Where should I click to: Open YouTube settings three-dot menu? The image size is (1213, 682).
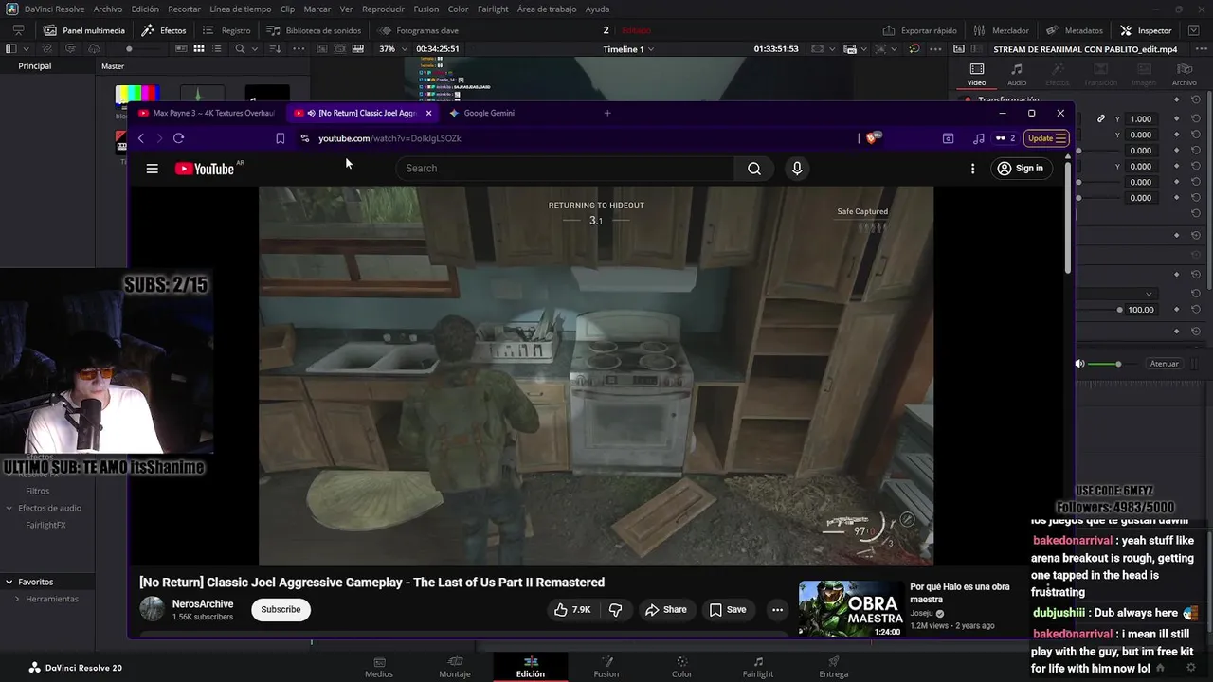[972, 169]
